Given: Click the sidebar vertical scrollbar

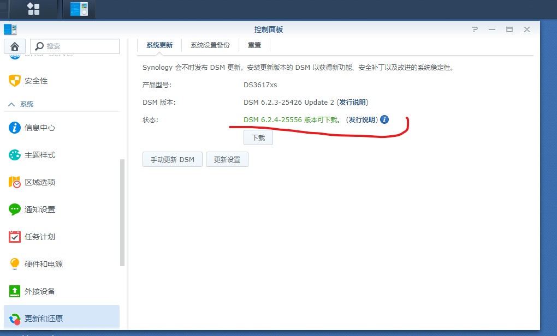Looking at the screenshot, I should point(122,213).
